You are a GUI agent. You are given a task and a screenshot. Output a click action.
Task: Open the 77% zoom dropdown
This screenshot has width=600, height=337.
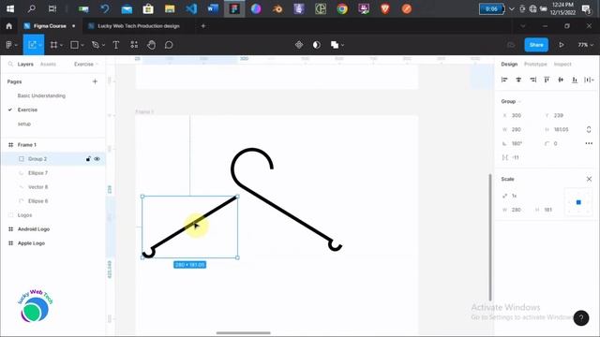click(585, 45)
